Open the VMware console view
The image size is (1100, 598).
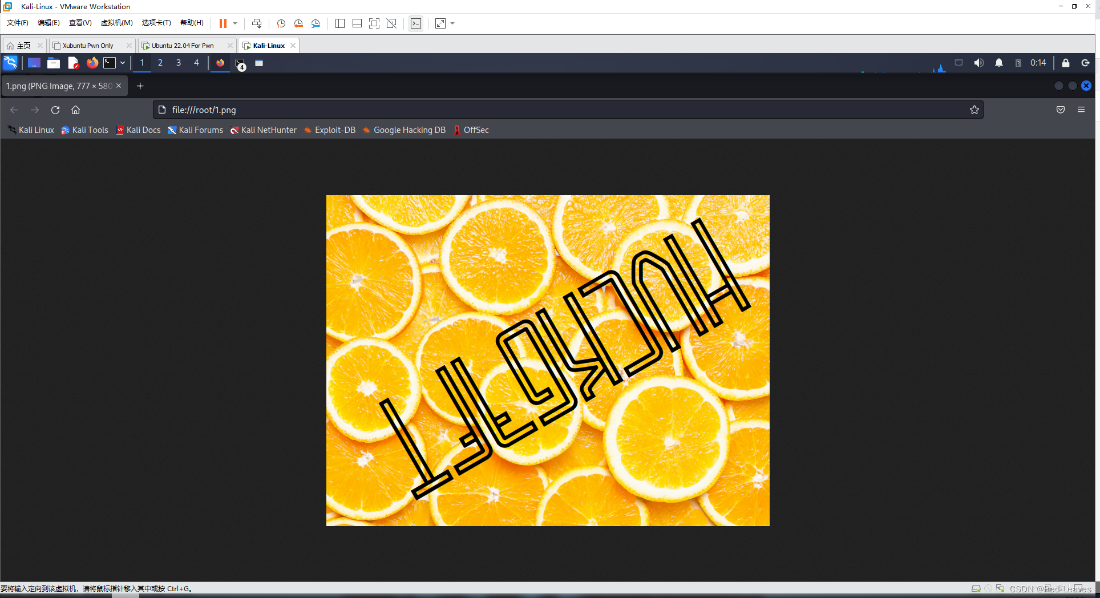416,23
